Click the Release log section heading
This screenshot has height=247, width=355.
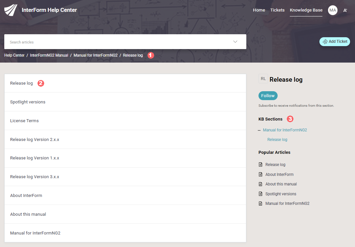[x=286, y=79]
